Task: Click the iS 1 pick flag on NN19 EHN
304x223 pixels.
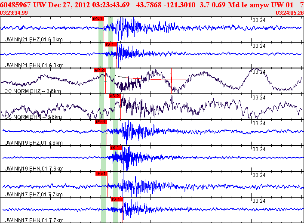Action: click(x=116, y=148)
